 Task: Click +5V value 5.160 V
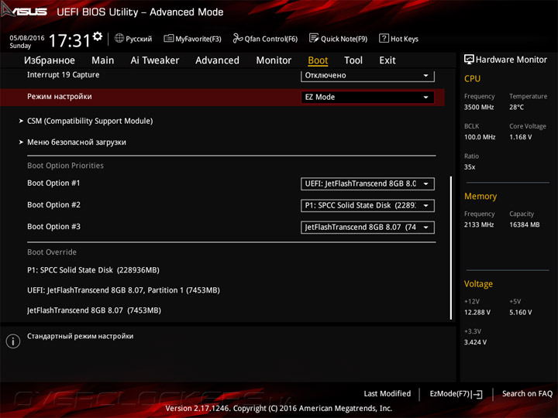pos(520,313)
